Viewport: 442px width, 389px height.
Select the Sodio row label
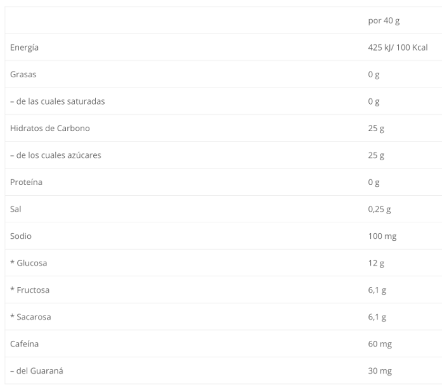(x=20, y=236)
